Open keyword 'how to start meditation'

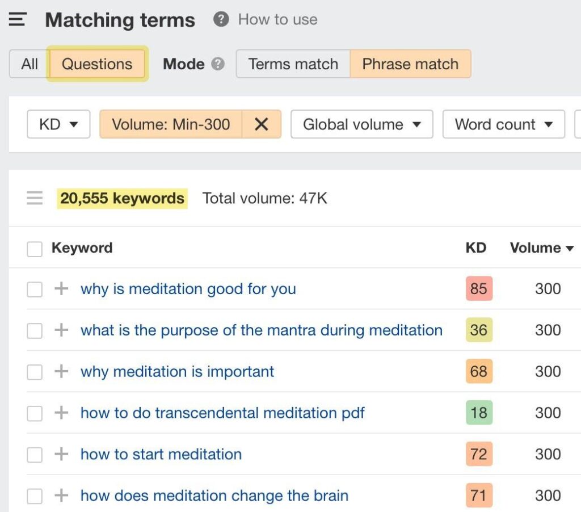coord(161,455)
